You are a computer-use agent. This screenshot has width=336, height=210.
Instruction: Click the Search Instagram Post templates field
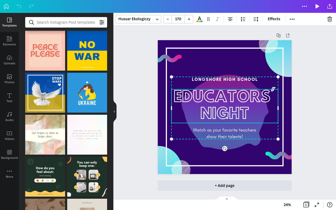tap(66, 22)
